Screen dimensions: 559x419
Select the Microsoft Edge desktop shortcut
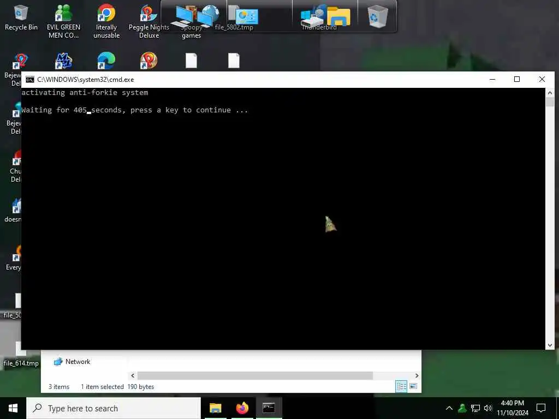click(x=106, y=61)
